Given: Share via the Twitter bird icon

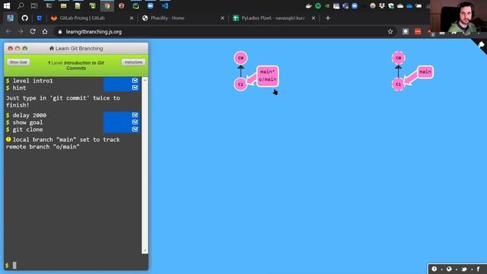Looking at the screenshot, I should coord(464,269).
